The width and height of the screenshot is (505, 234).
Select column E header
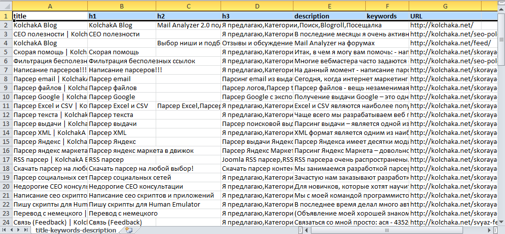[x=329, y=5]
